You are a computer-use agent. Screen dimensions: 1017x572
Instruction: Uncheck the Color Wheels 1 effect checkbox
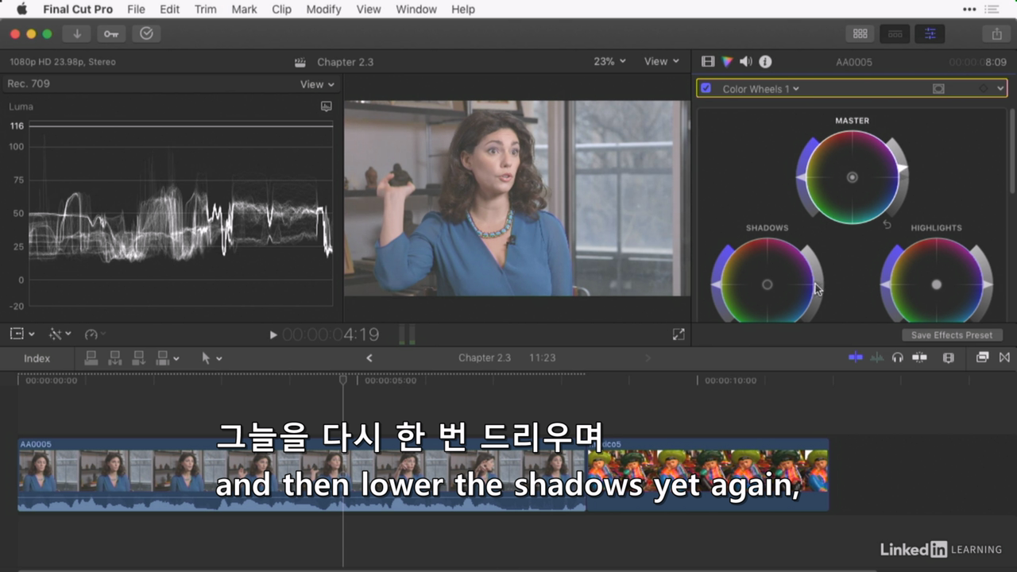pyautogui.click(x=706, y=88)
